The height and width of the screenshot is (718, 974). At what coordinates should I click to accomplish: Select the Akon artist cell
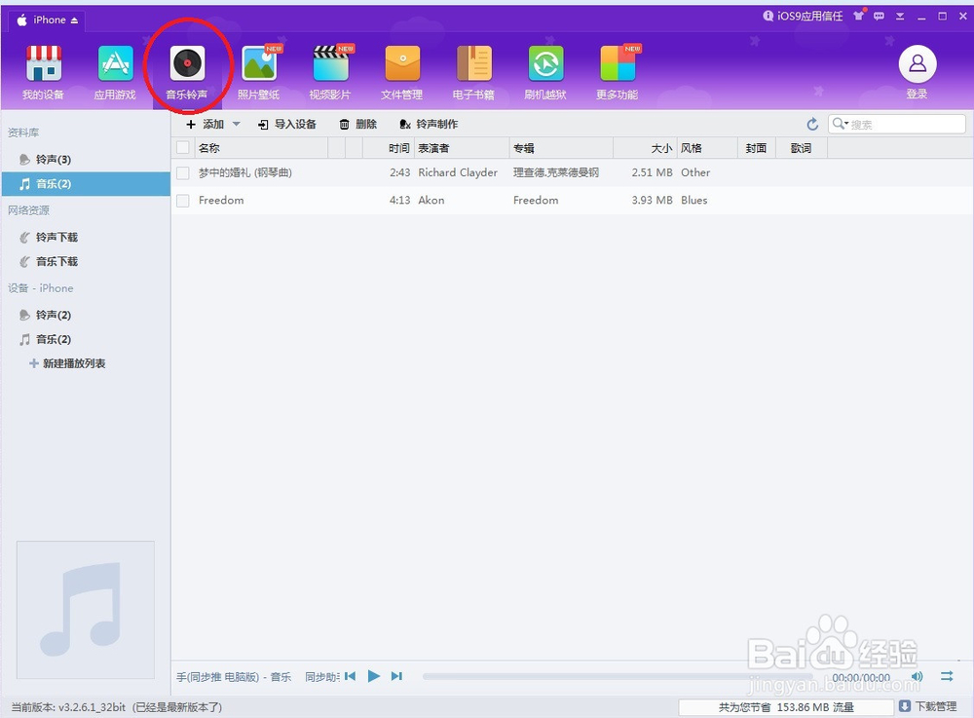[431, 201]
